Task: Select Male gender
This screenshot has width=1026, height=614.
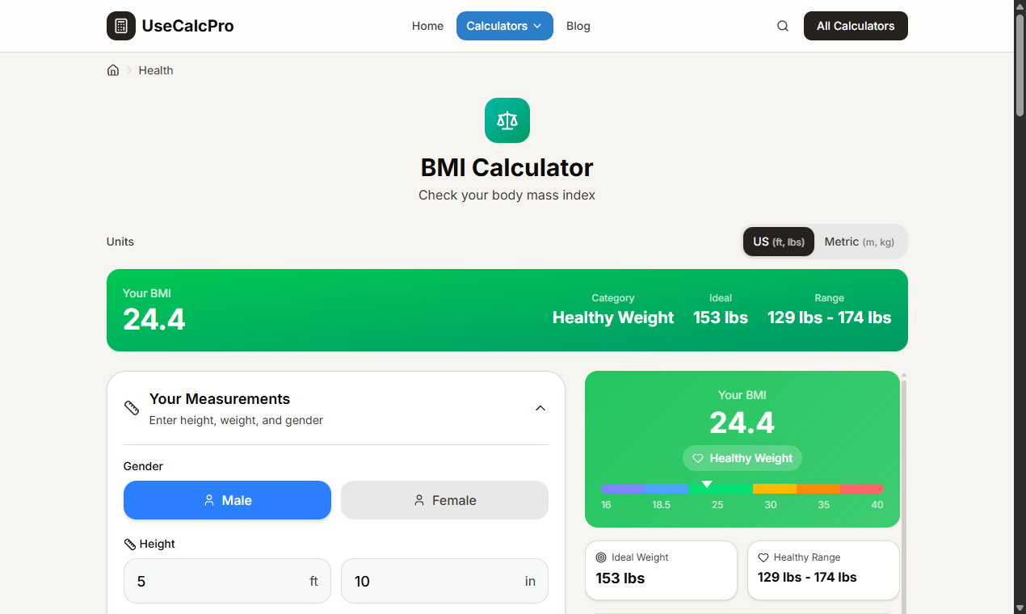Action: [x=227, y=500]
